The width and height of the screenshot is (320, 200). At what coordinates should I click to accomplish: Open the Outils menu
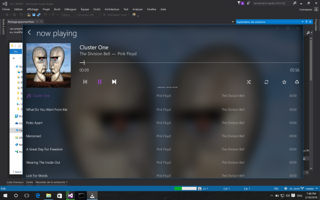[97, 9]
